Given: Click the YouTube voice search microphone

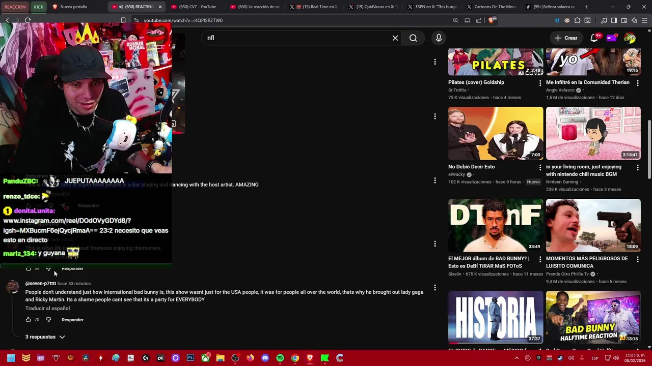Looking at the screenshot, I should click(439, 38).
